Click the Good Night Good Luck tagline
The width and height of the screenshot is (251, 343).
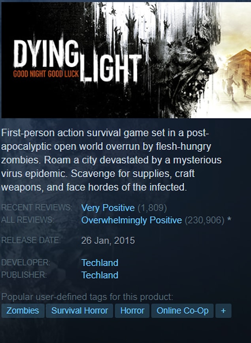point(46,74)
